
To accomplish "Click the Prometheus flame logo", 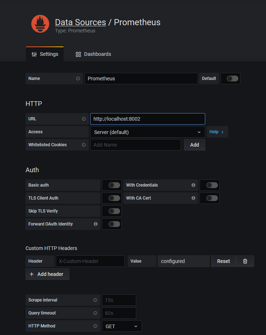I will (40, 24).
